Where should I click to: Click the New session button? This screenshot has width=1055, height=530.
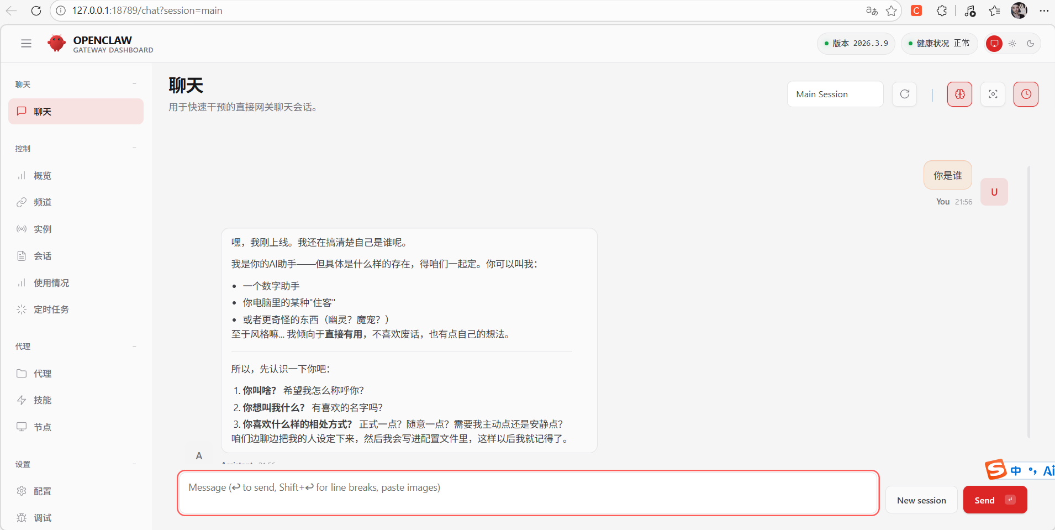[921, 500]
